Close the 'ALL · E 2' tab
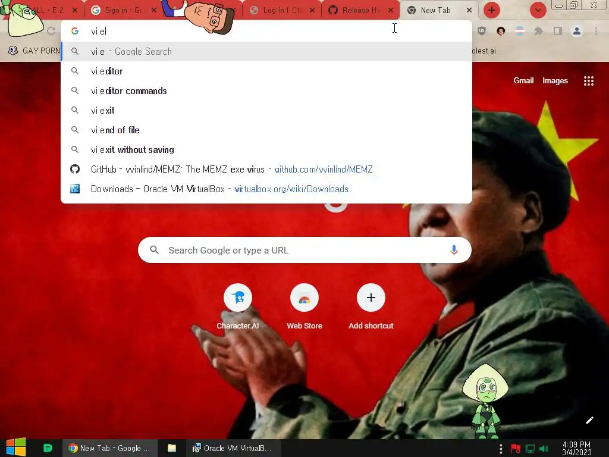609x457 pixels. (74, 11)
